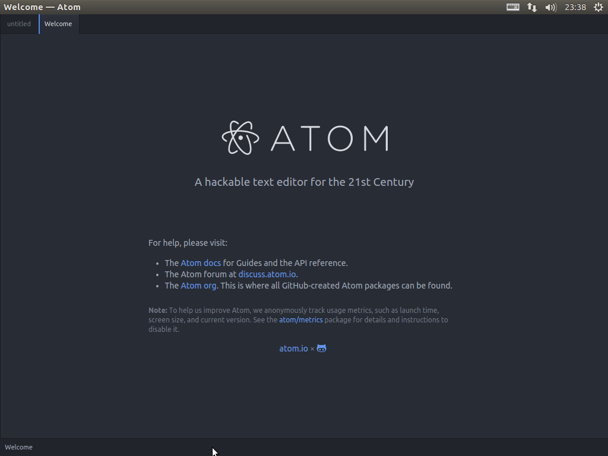The height and width of the screenshot is (456, 608).
Task: Click the hackable text editor tagline
Action: pyautogui.click(x=304, y=182)
